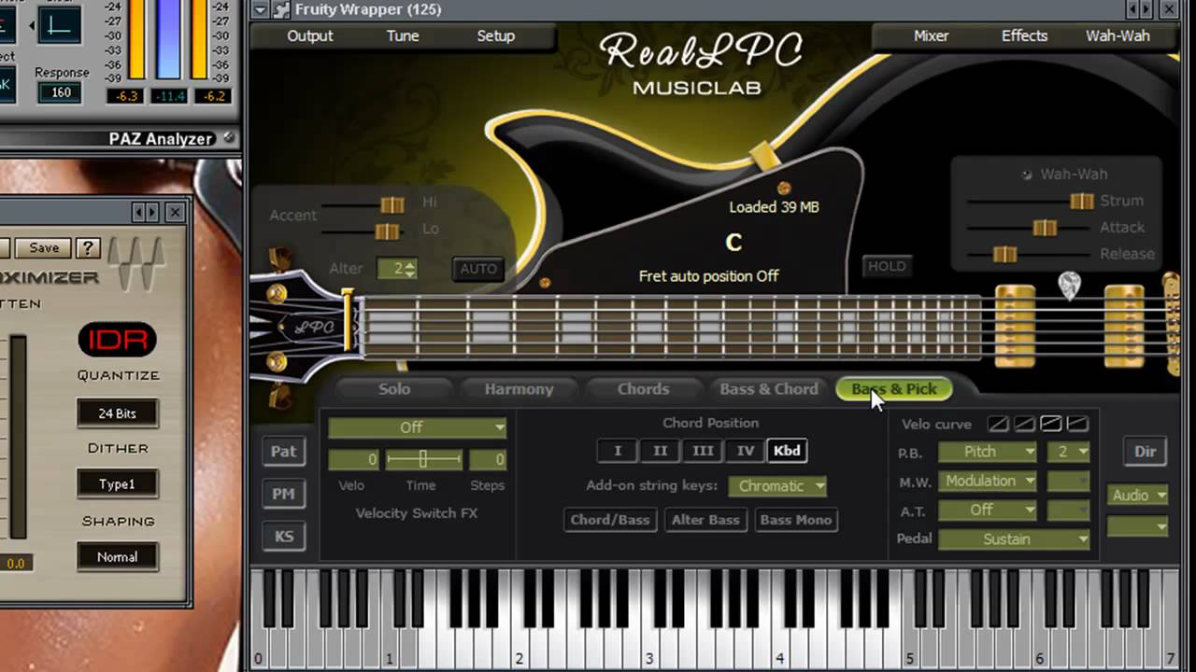
Task: Open the Maximizer help question mark button
Action: tap(88, 247)
